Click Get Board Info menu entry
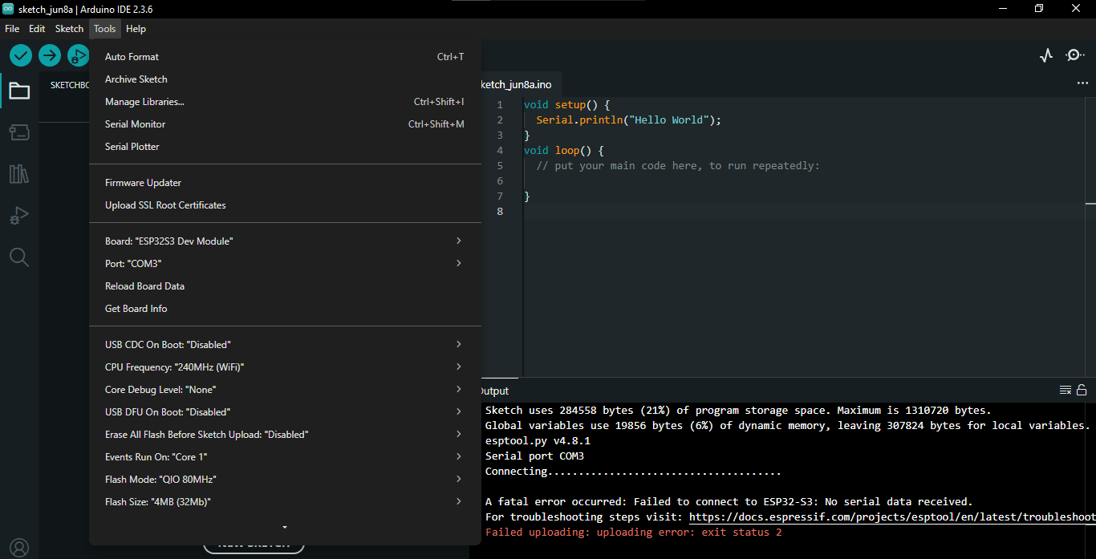Image resolution: width=1096 pixels, height=559 pixels. pyautogui.click(x=136, y=309)
